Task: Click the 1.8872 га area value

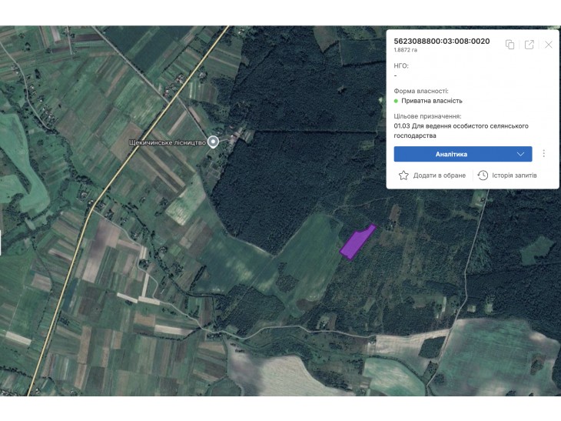Action: click(x=405, y=50)
